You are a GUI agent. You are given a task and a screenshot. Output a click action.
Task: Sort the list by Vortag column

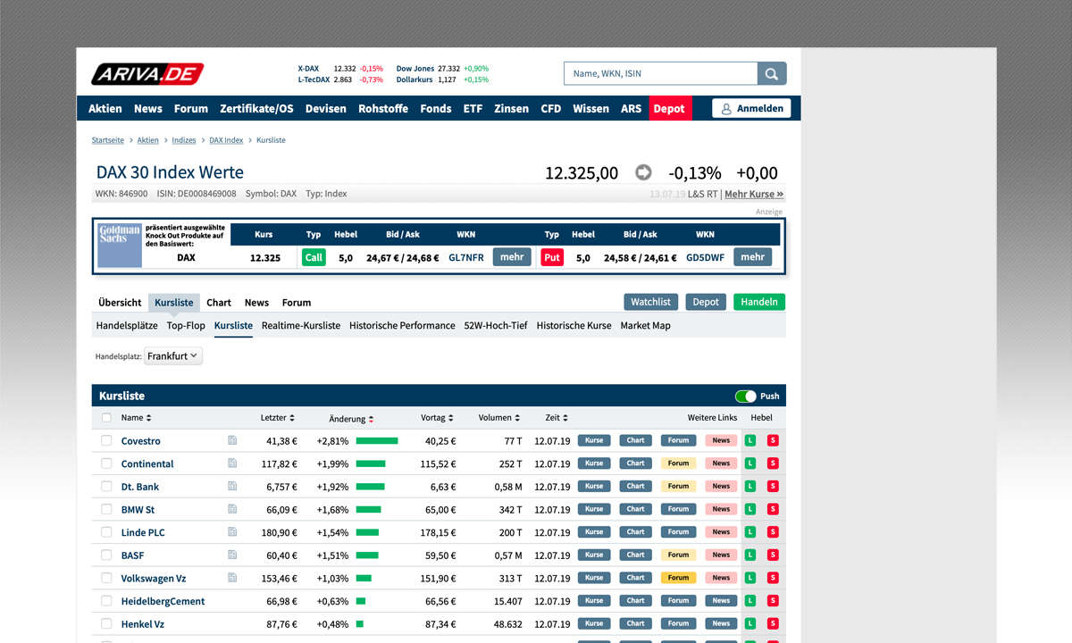tap(438, 417)
